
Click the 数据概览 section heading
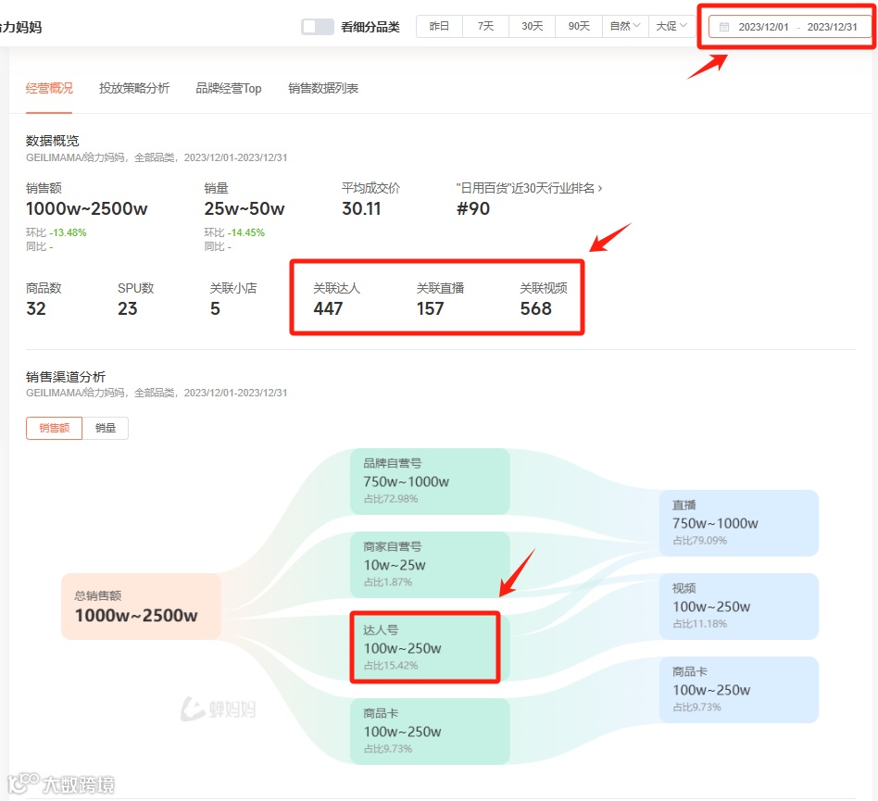pos(53,141)
